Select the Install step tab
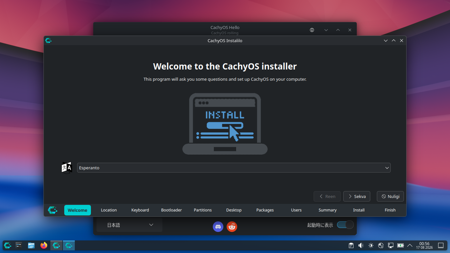Image resolution: width=450 pixels, height=253 pixels. pos(359,210)
